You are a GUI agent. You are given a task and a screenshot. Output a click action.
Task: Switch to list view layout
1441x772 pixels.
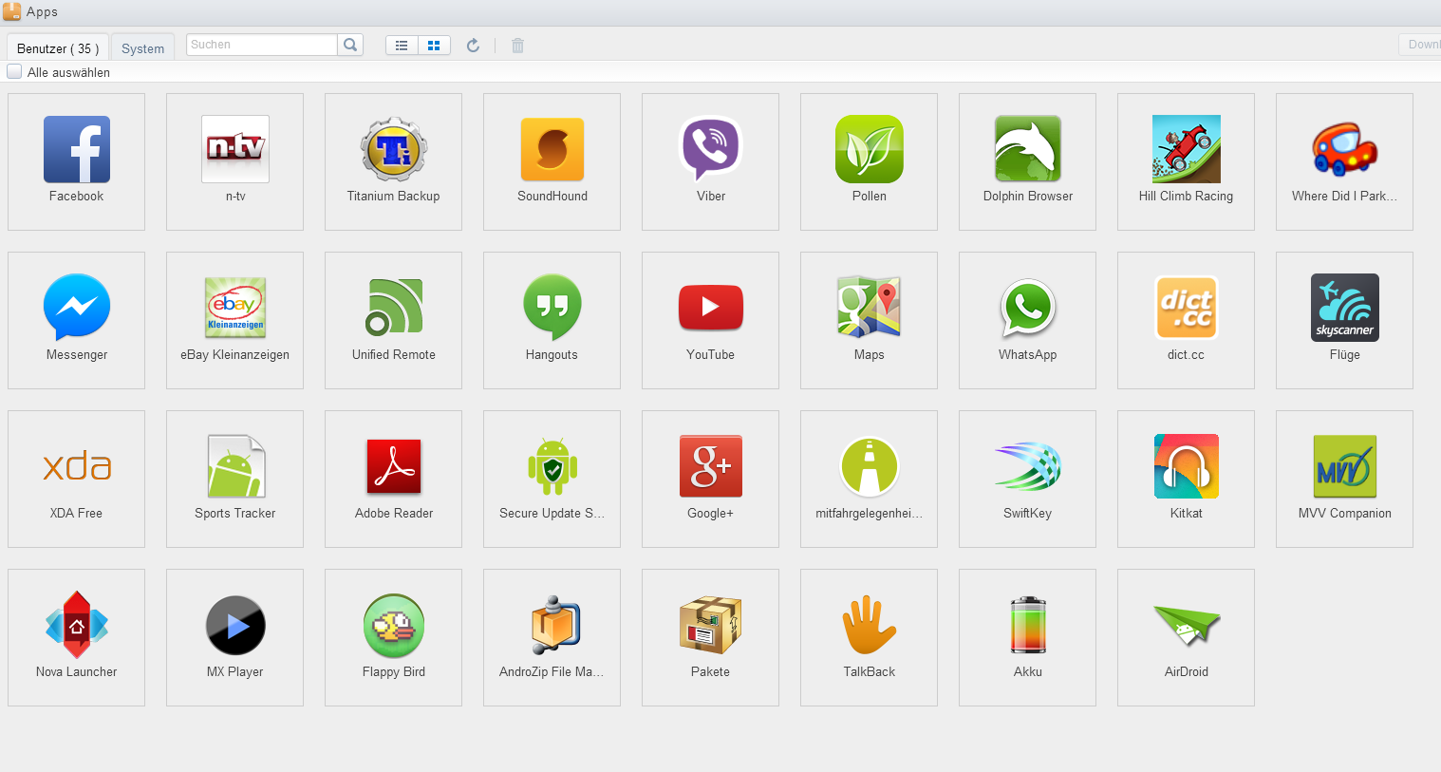click(x=402, y=46)
